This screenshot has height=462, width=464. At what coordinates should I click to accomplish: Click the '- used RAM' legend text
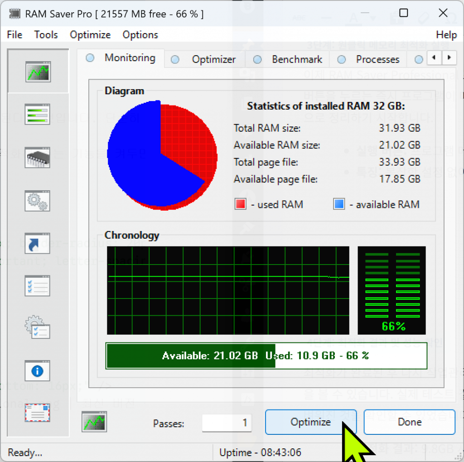click(x=277, y=204)
